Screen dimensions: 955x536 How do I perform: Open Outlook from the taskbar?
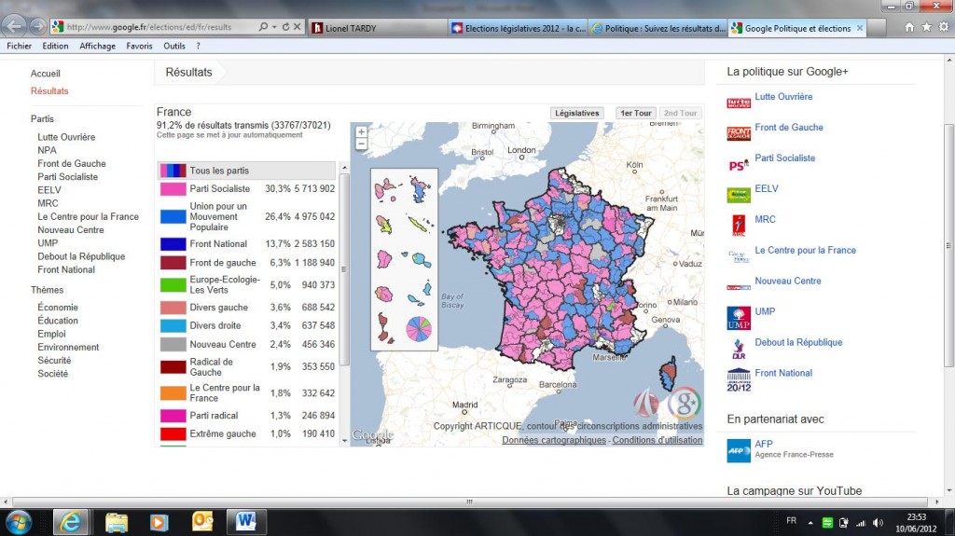point(202,522)
